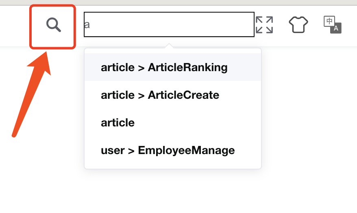Focus the search box containing 'a'
The height and width of the screenshot is (213, 357).
[169, 24]
